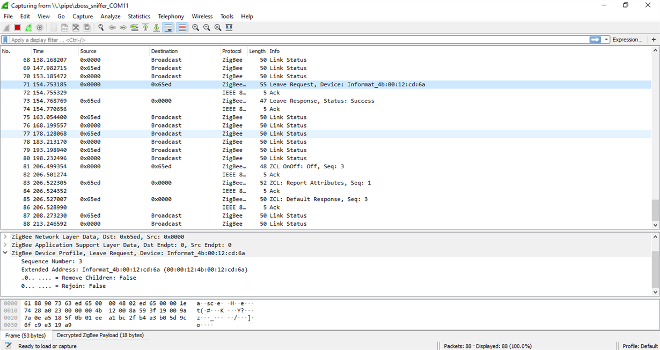Screen dimensions: 660x350
Task: Sort packets by the Destination column header
Action: [185, 51]
